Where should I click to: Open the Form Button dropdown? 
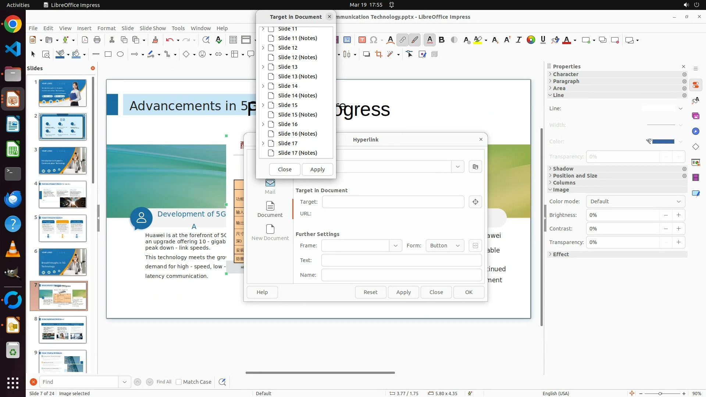pos(445,246)
